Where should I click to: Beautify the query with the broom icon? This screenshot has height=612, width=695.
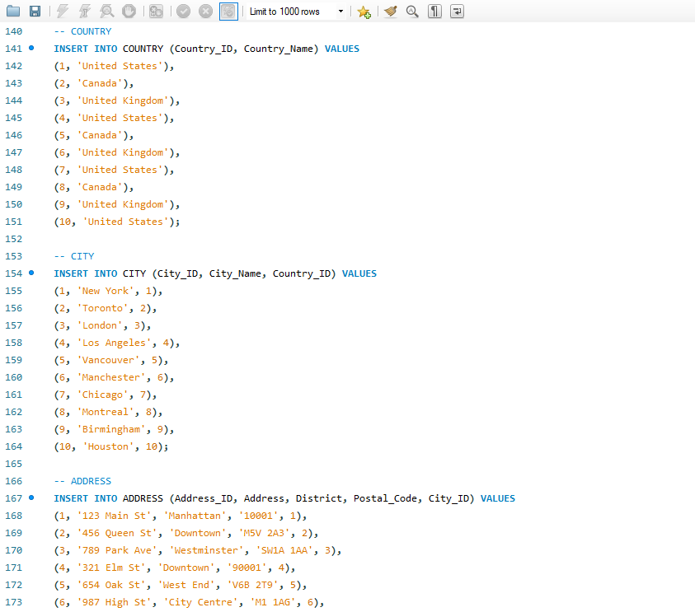click(x=390, y=12)
